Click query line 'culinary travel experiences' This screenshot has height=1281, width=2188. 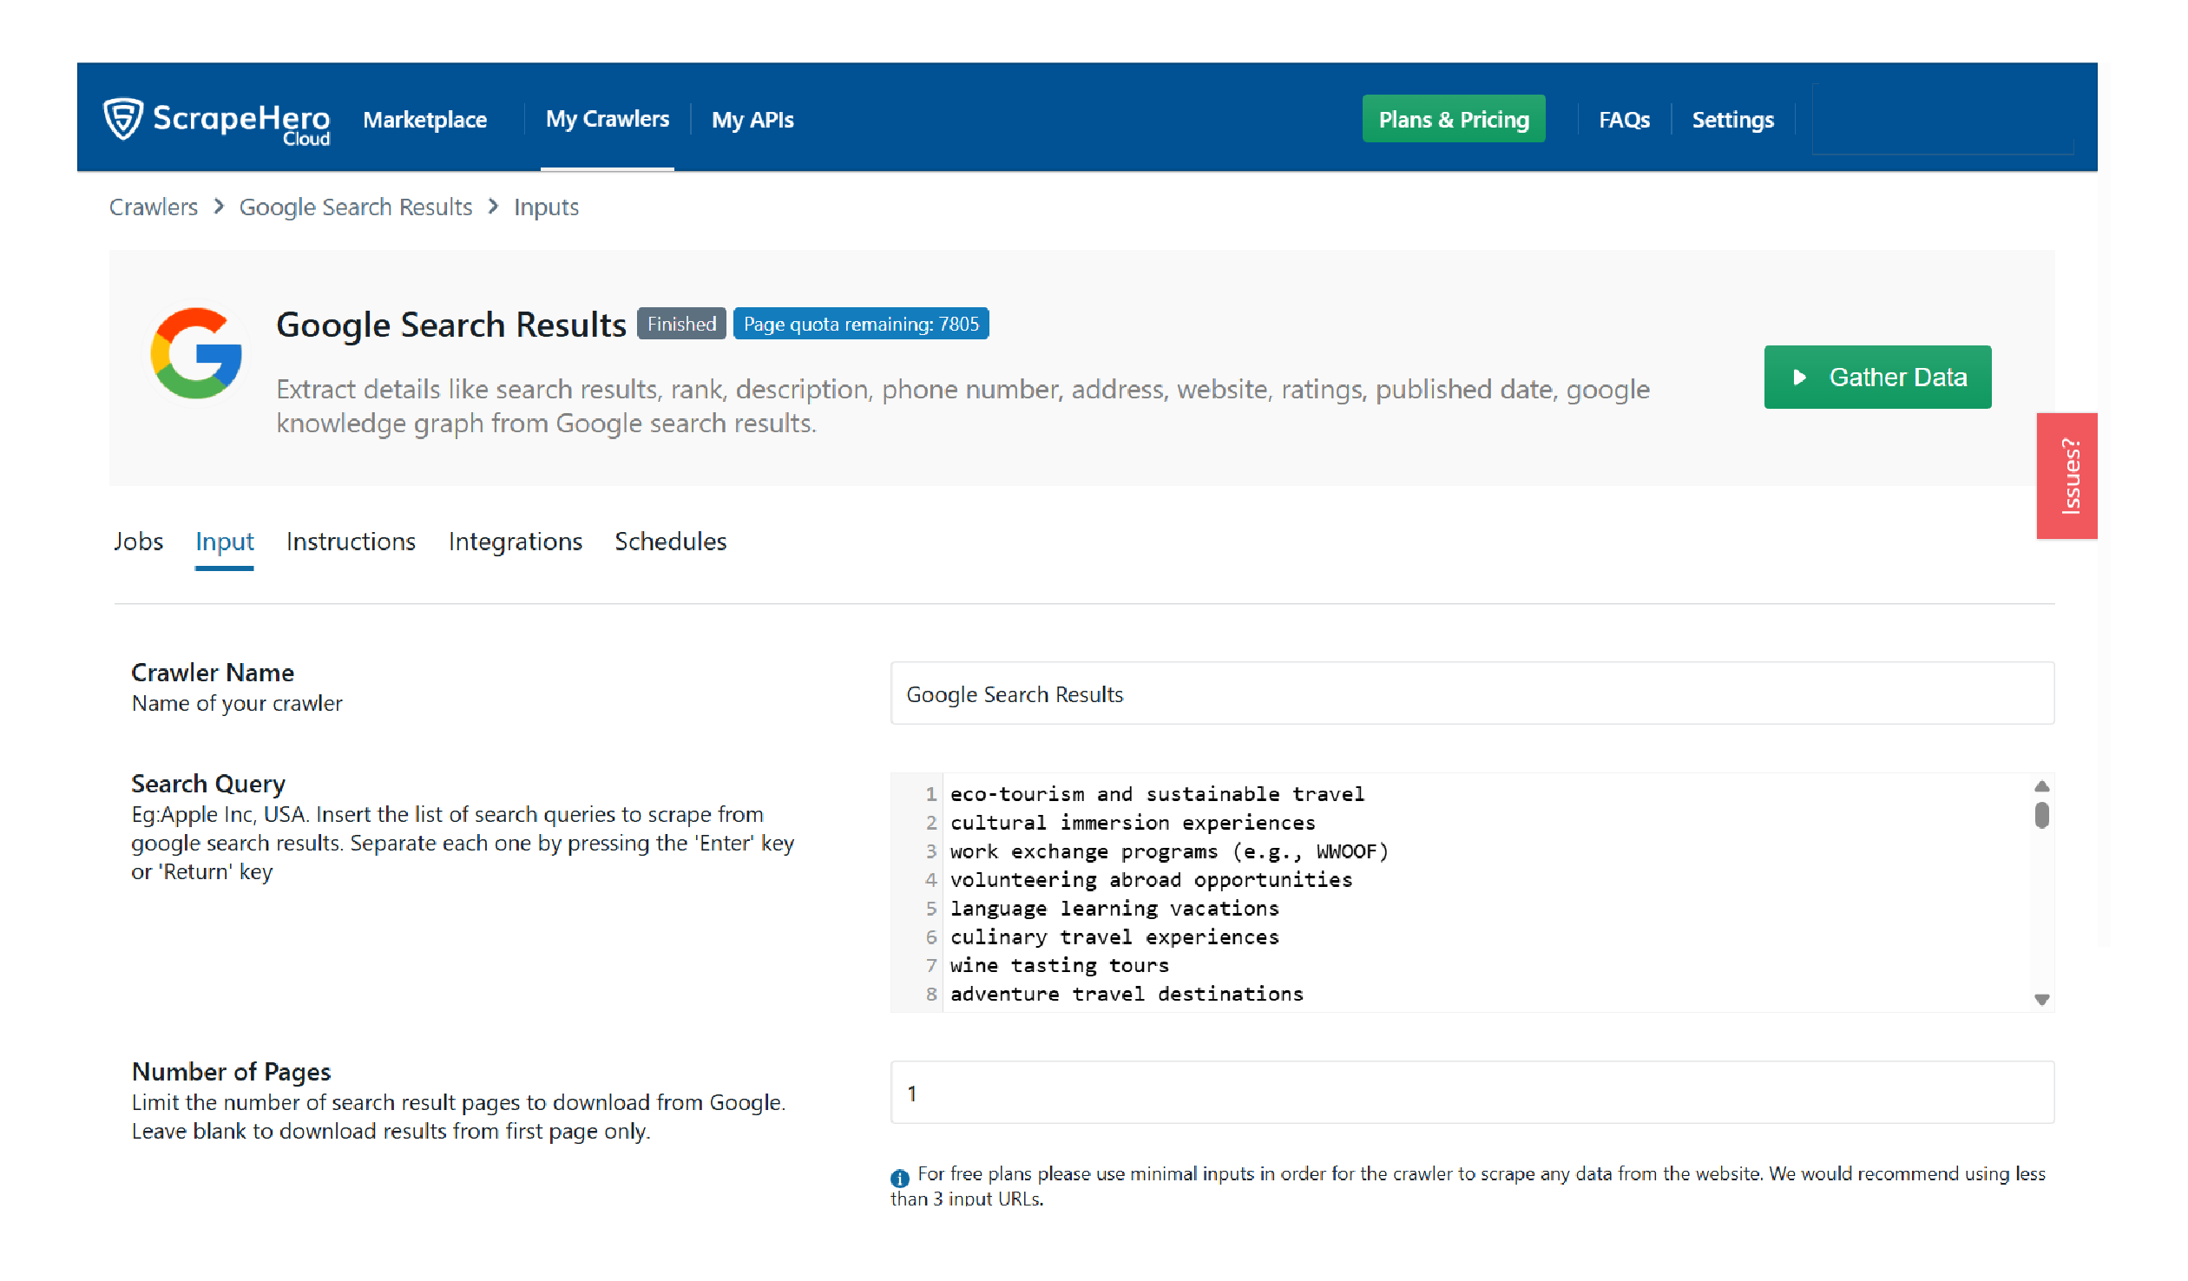(x=1114, y=937)
